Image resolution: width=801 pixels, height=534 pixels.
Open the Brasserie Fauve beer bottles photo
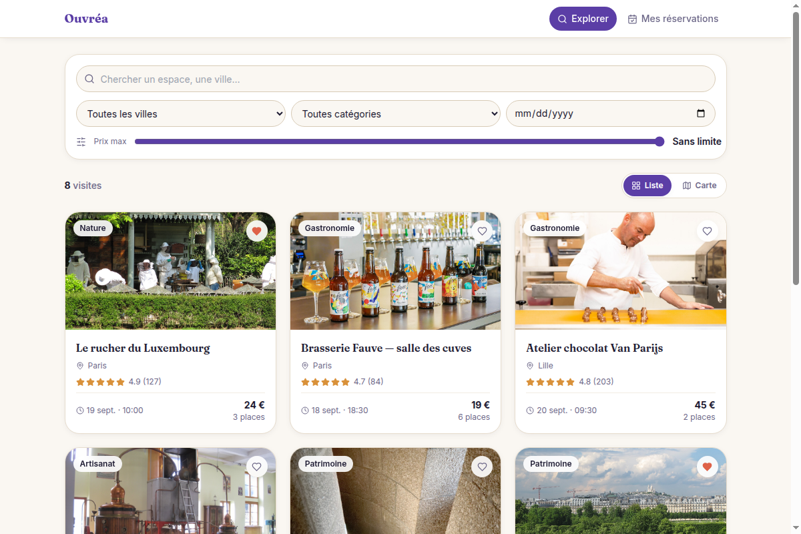pyautogui.click(x=395, y=271)
